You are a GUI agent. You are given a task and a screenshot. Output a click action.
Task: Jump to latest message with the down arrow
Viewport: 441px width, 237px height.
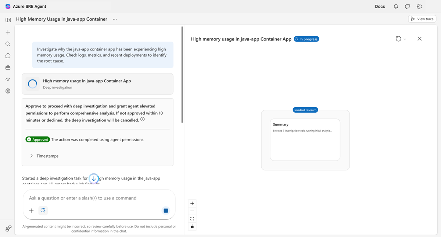point(94,178)
